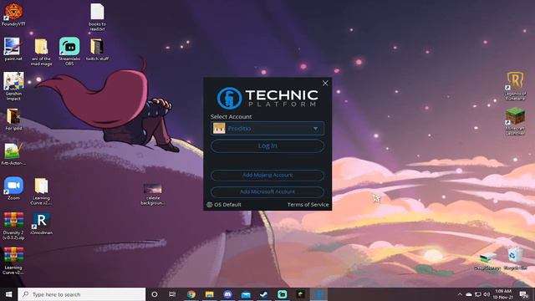Open the 'ani of the mad mage' folder

point(41,52)
